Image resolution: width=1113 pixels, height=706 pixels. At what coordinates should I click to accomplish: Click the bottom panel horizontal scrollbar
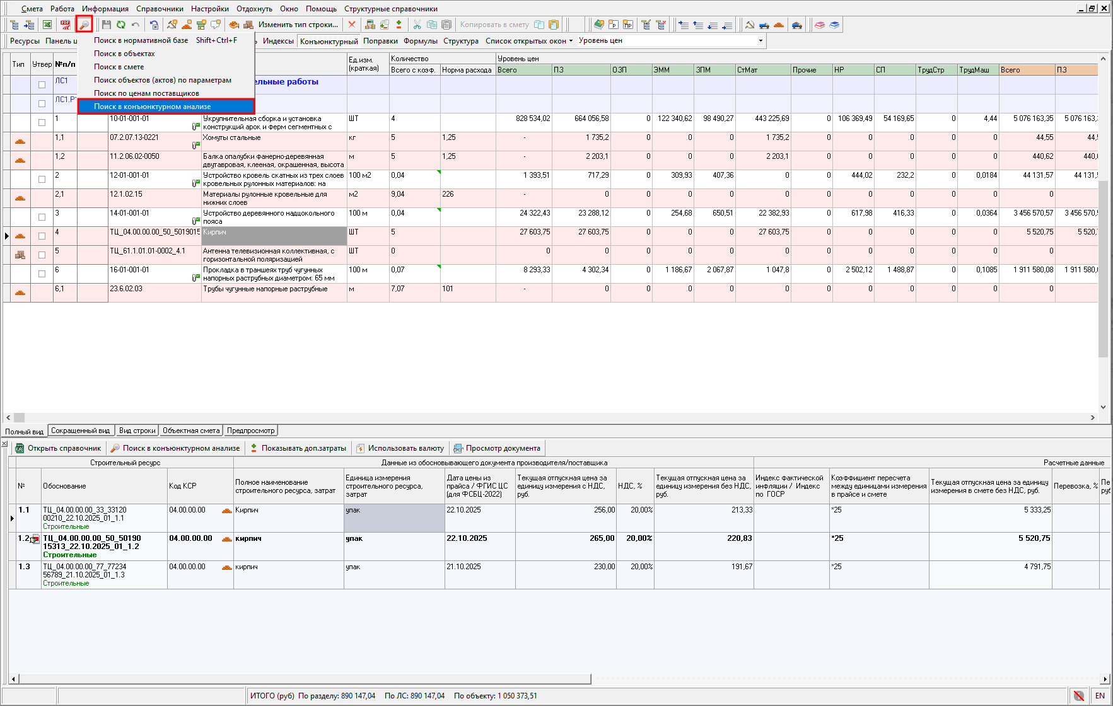point(303,679)
